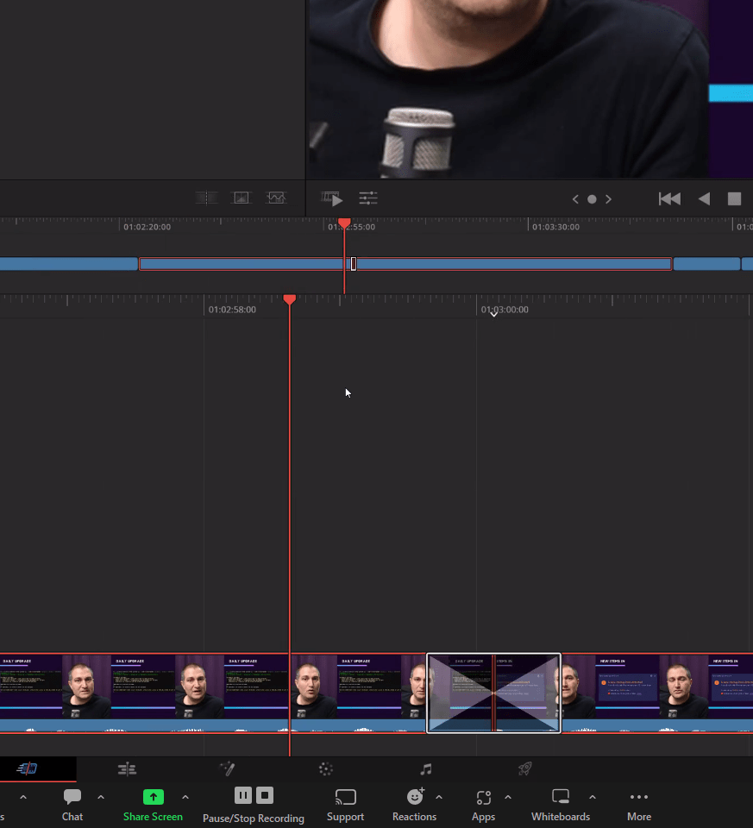This screenshot has width=753, height=828.
Task: Open the Deliver rocket page tab
Action: (525, 768)
